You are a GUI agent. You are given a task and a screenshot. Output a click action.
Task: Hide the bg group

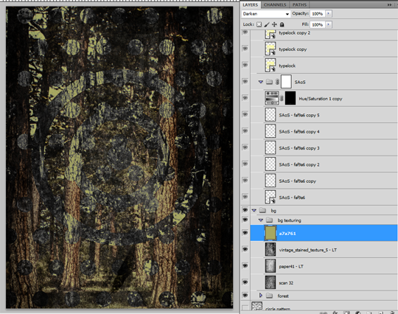point(245,210)
